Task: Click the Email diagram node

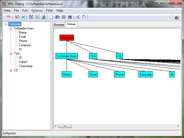Action: click(93, 75)
